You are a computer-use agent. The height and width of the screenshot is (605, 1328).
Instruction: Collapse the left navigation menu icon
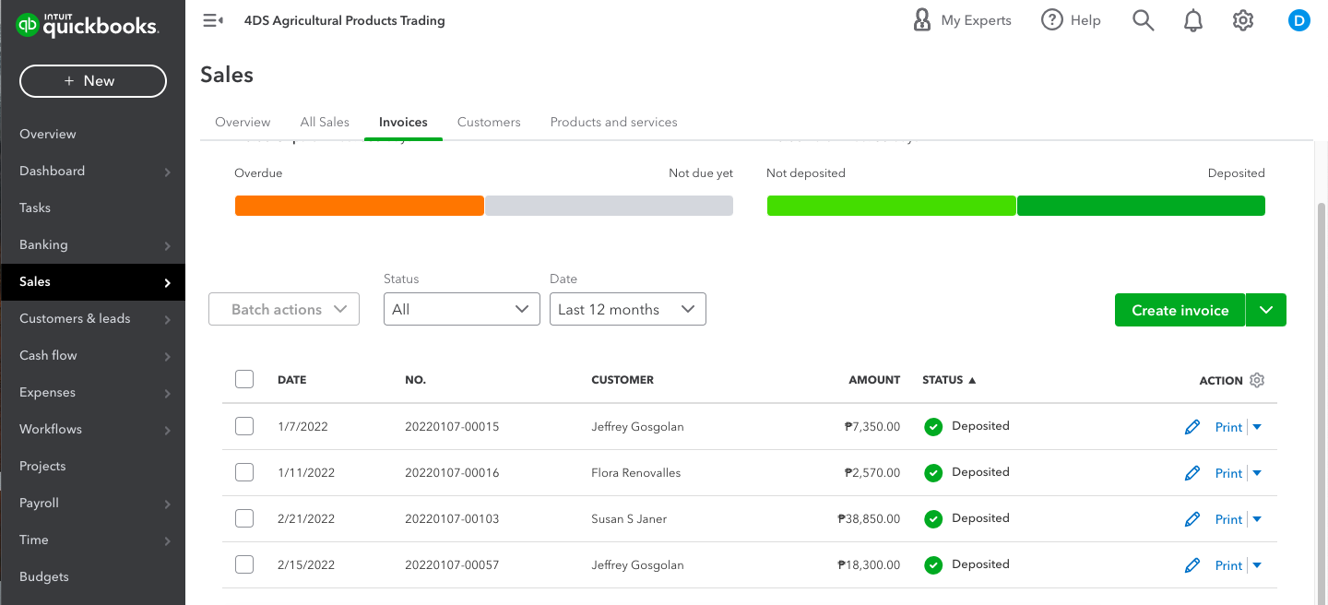[213, 20]
